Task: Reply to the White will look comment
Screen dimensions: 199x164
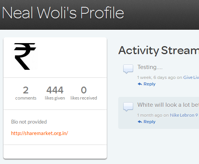Action: coord(149,122)
